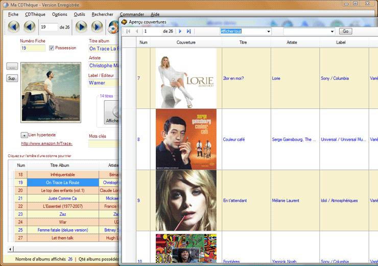Open the Outils menu
The image size is (378, 266).
[79, 14]
